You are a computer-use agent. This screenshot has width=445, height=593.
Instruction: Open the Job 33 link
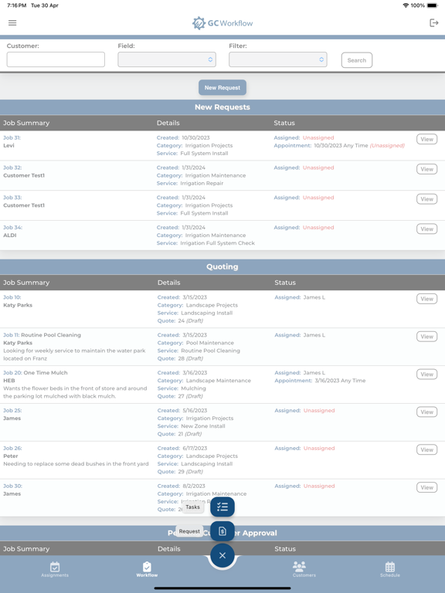tap(12, 198)
